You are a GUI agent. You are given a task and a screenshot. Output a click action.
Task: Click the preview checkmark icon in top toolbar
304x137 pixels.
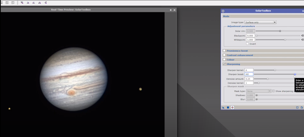click(x=7, y=3)
